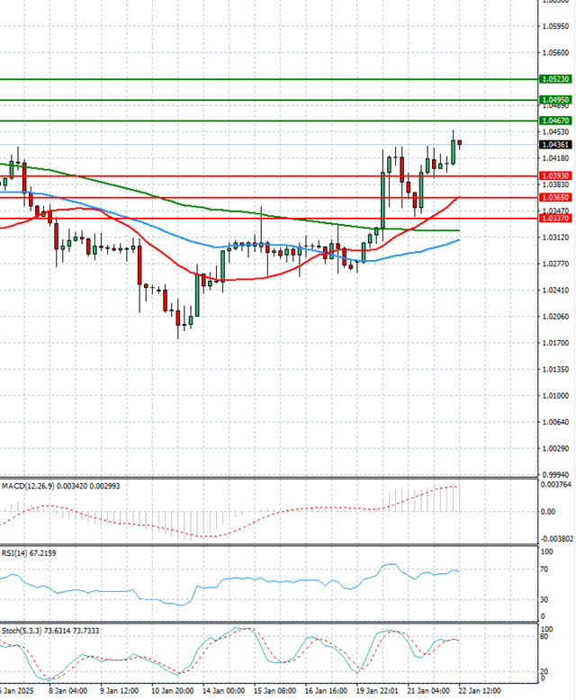Click the 9 Jan 12:00 time axis label
Screen dimensions: 576x700
tap(119, 691)
